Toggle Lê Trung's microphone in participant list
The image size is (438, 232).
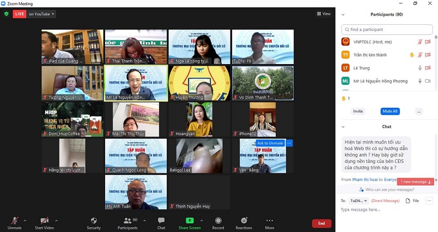coord(420,68)
